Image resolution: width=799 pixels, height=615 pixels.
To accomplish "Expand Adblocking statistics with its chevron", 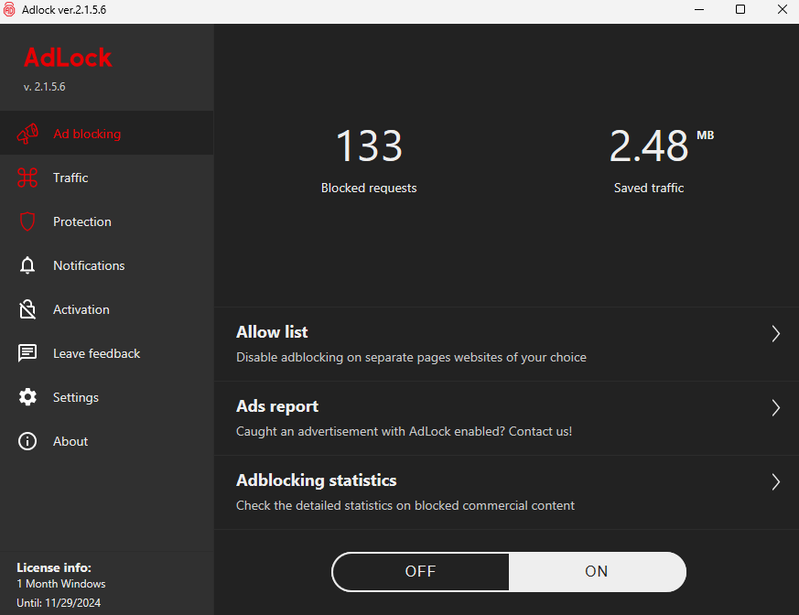I will [775, 482].
